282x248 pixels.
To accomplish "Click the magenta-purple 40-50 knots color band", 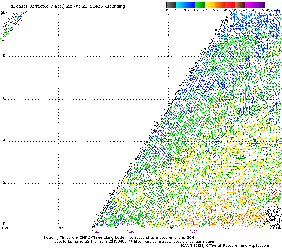I will coord(255,5).
